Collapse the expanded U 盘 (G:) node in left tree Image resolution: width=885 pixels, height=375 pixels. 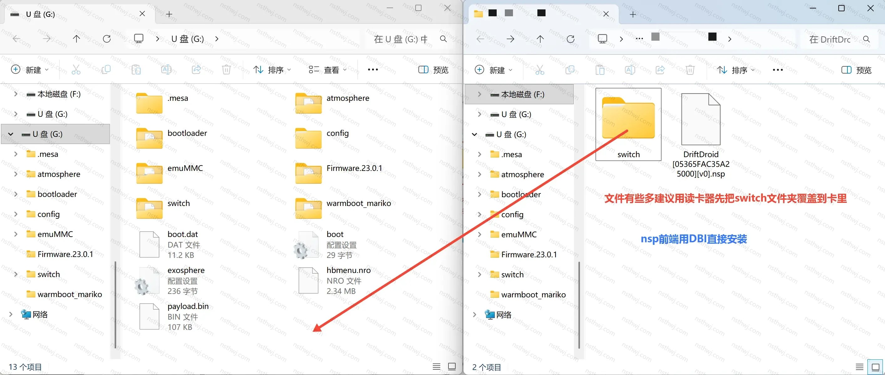(11, 134)
